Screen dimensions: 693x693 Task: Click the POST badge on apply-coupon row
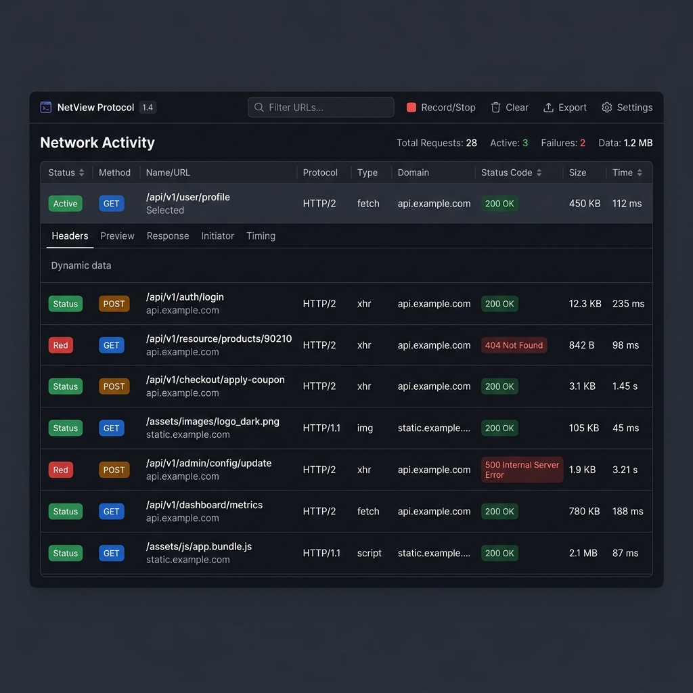tap(114, 386)
